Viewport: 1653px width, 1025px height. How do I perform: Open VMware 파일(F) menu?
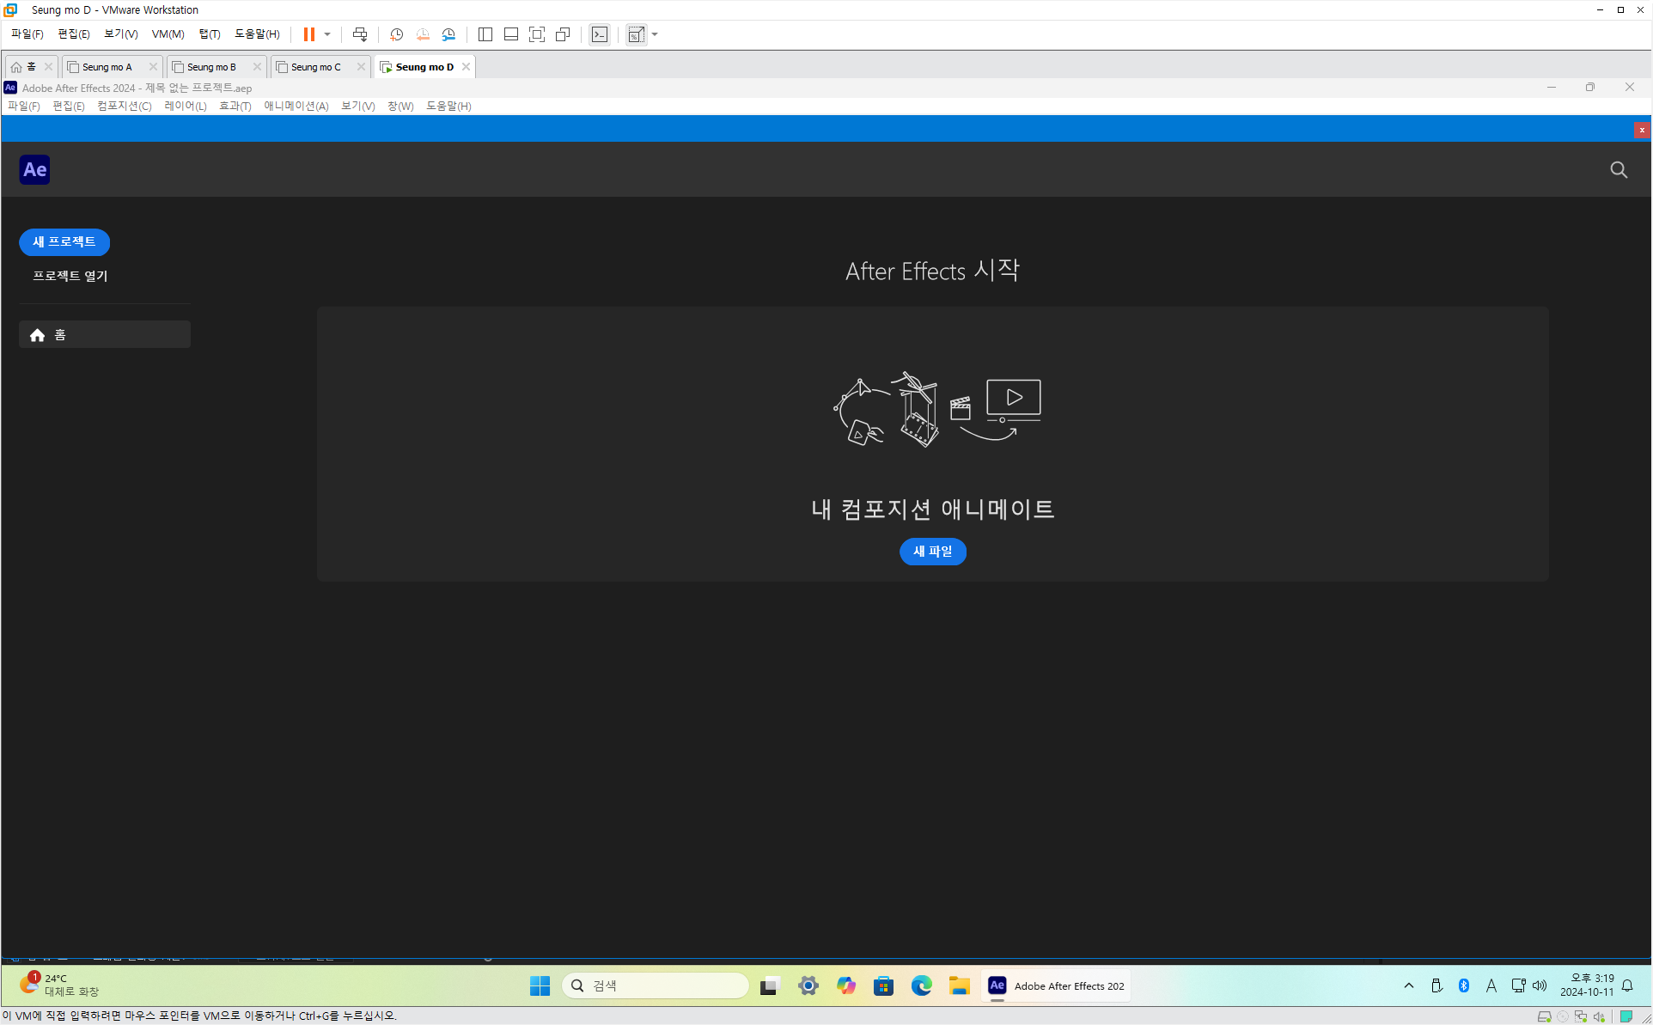click(x=27, y=34)
